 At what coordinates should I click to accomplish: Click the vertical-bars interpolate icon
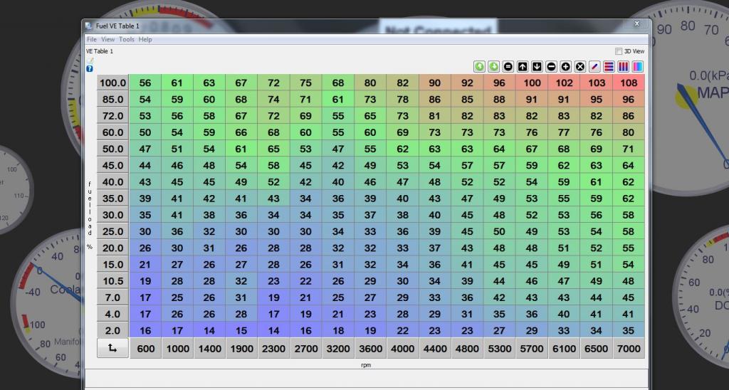click(624, 67)
